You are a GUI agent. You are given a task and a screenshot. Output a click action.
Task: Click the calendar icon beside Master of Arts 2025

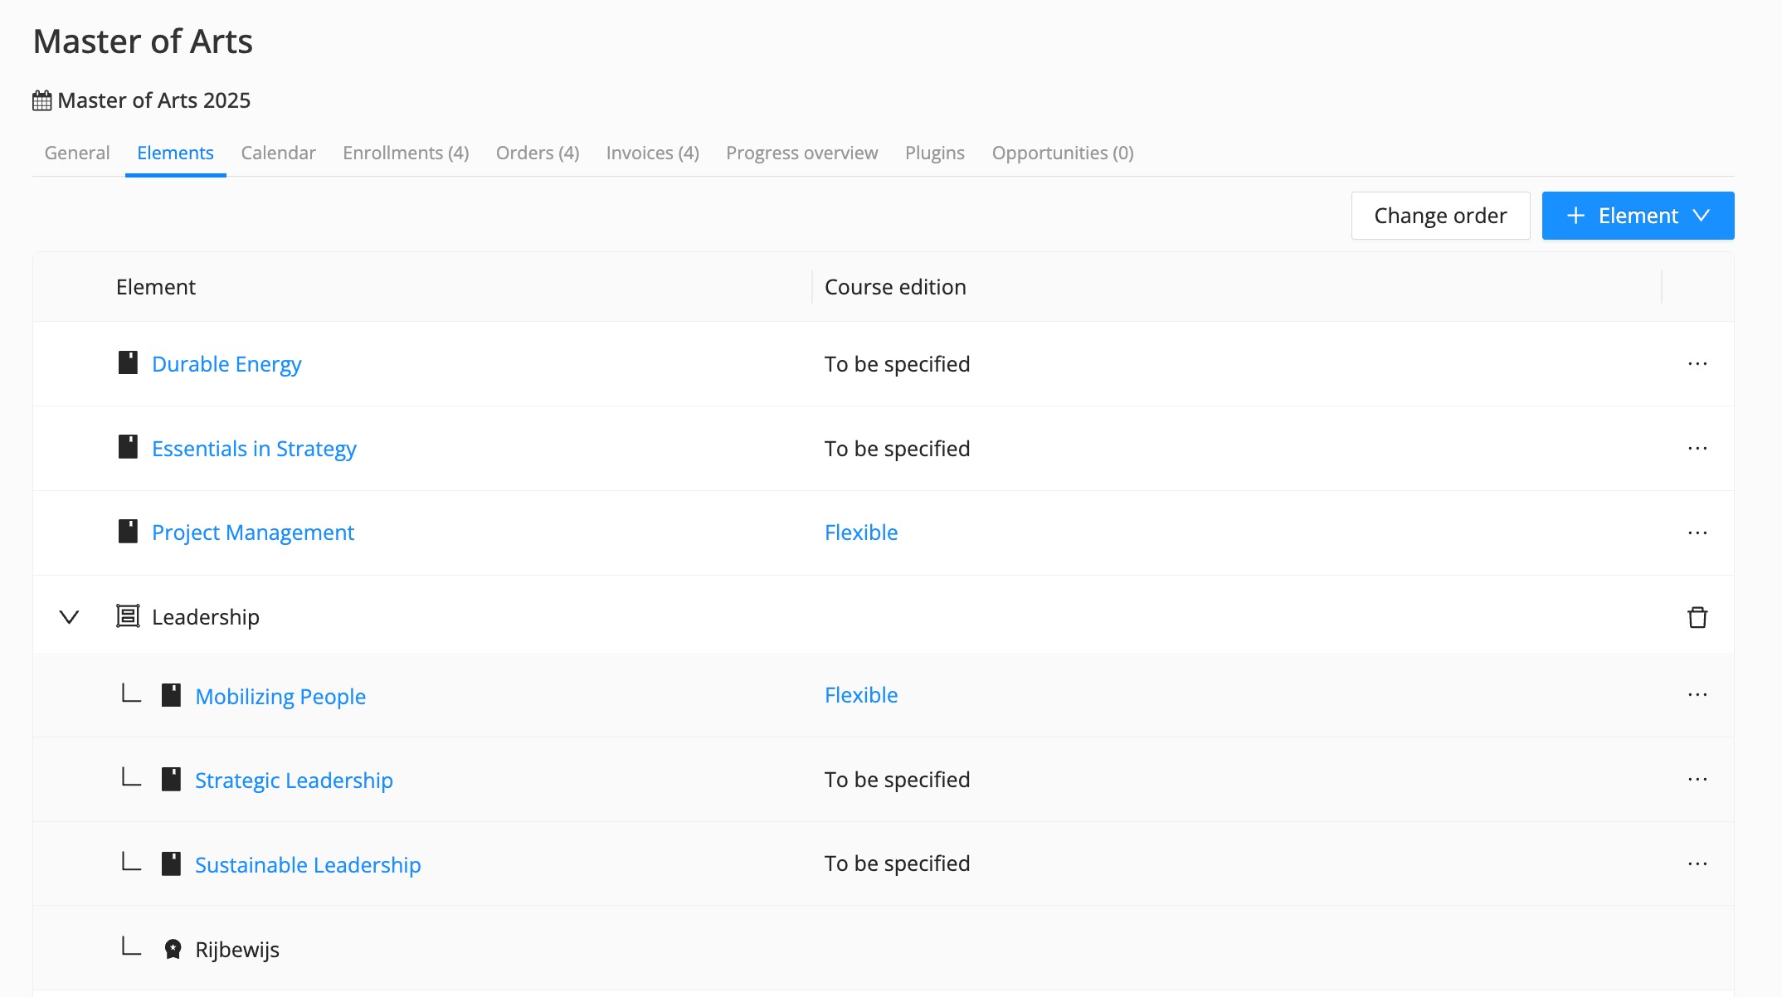[x=42, y=100]
